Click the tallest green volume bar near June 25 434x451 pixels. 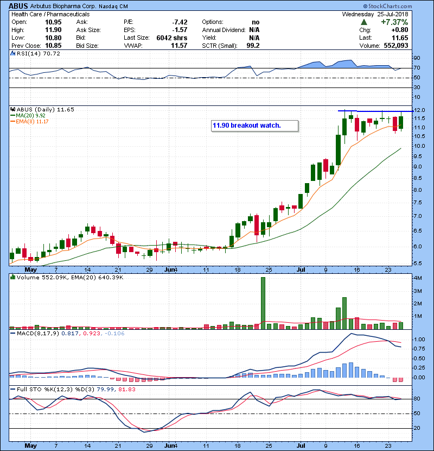263,303
